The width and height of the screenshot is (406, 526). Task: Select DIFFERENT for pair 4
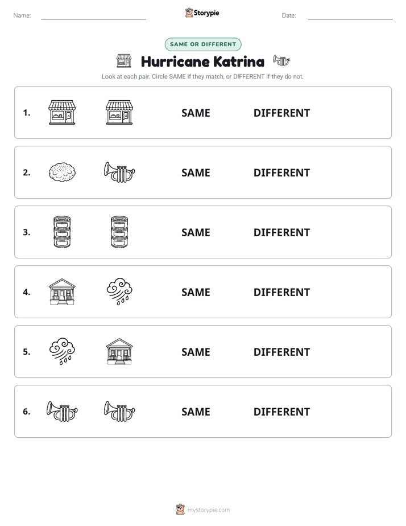(x=281, y=292)
